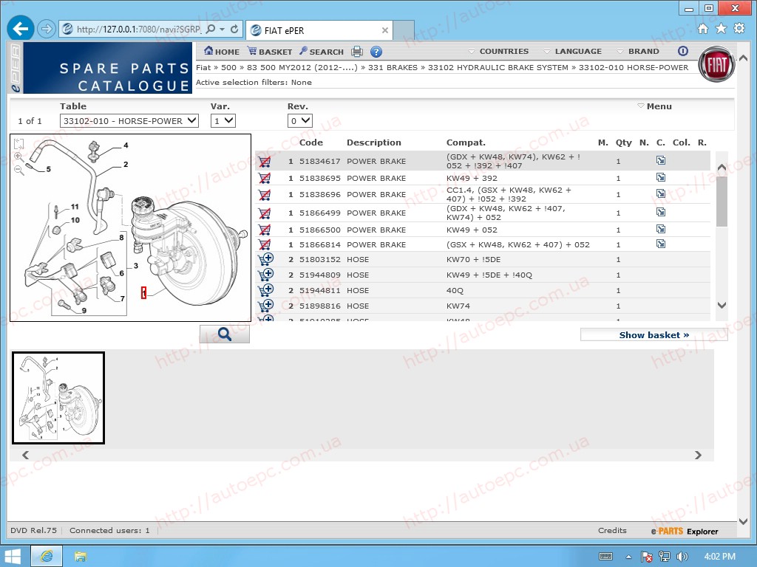Open the Table dropdown 33102-010 - HORSE-POWER
The image size is (757, 567).
coord(129,120)
